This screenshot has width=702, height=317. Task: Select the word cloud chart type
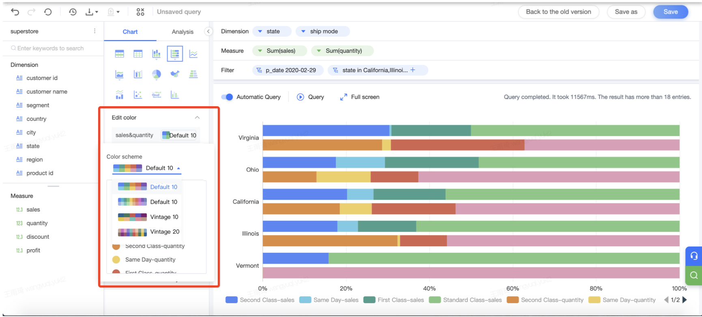click(156, 95)
